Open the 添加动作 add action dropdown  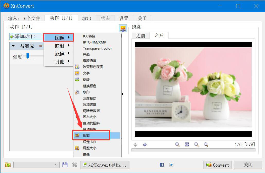tap(26, 36)
